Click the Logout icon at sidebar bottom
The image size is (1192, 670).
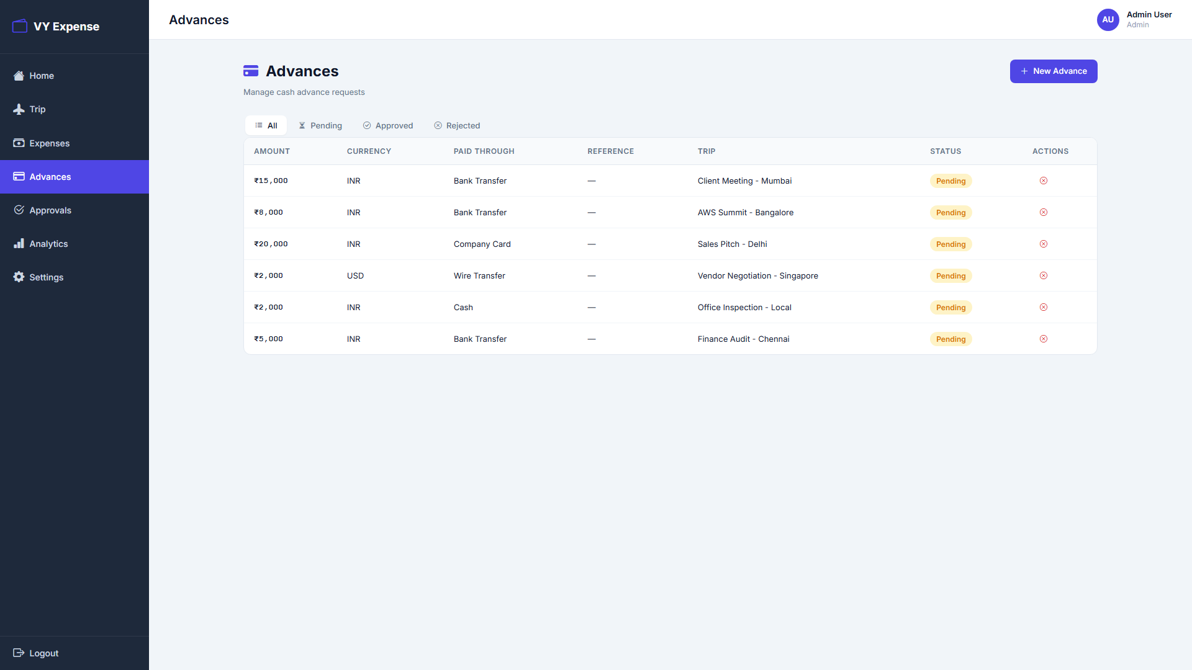19,653
